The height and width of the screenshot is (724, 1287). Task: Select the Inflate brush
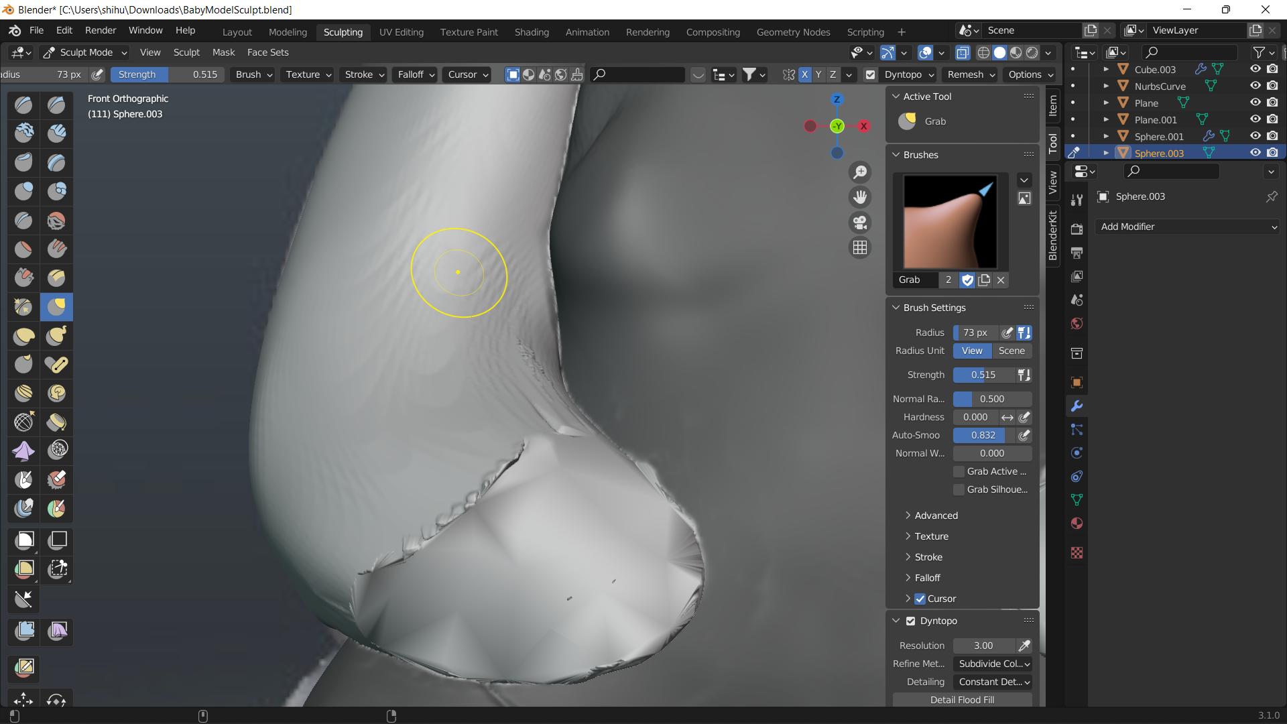23,191
